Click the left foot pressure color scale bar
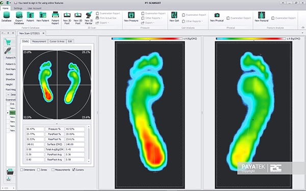Screen dimensions: 306x191 147,39
